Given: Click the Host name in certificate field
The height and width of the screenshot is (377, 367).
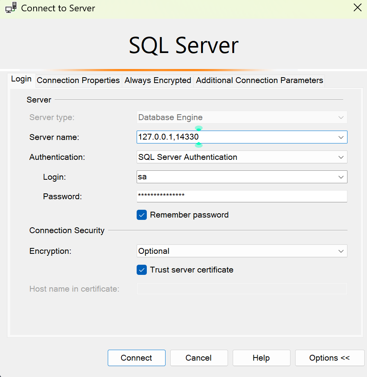Looking at the screenshot, I should pyautogui.click(x=242, y=289).
